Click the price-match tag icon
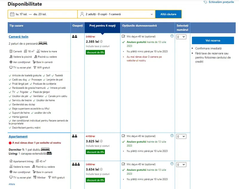 205,2
